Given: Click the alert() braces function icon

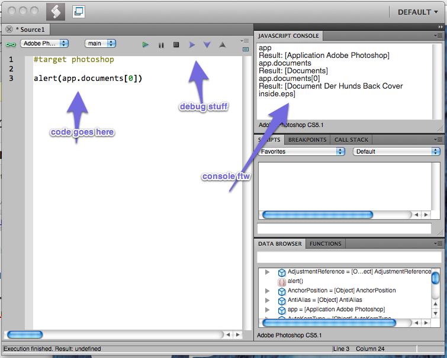Looking at the screenshot, I should click(x=282, y=282).
